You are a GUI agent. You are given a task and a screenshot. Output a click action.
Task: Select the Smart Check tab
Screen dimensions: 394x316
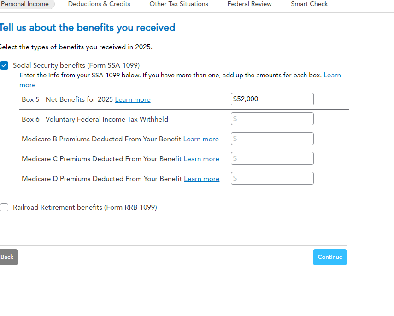click(309, 4)
